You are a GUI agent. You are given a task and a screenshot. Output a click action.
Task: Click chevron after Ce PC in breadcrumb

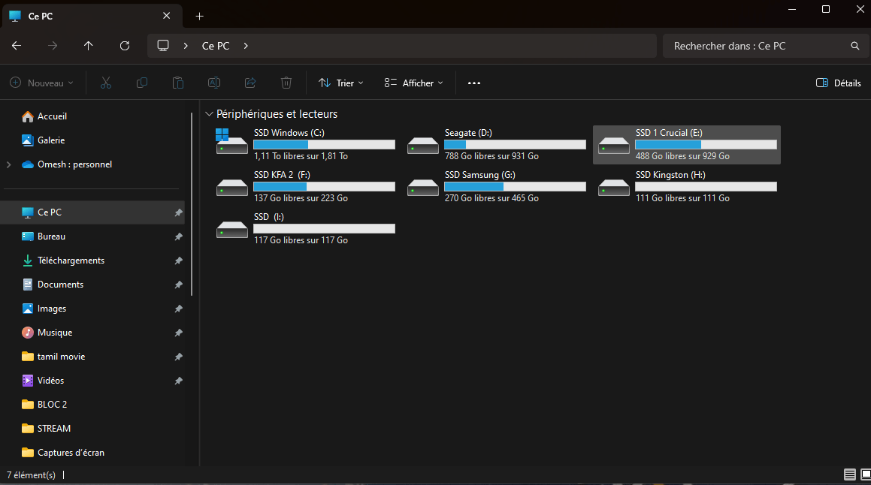246,46
